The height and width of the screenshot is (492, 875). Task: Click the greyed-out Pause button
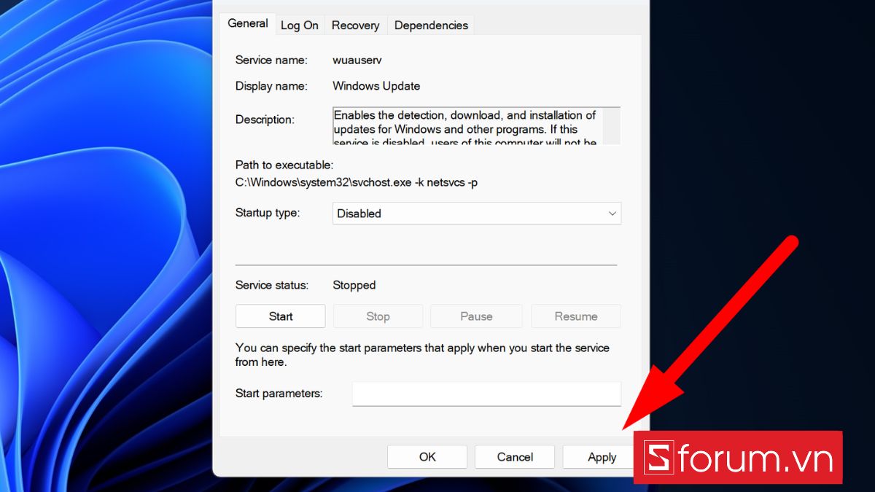point(476,316)
